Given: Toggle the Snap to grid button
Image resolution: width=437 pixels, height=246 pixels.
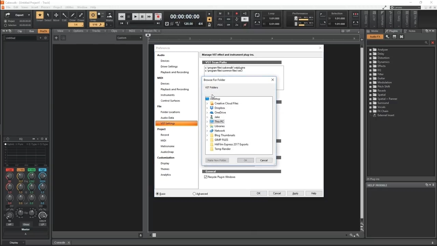Looking at the screenshot, I should tap(93, 15).
